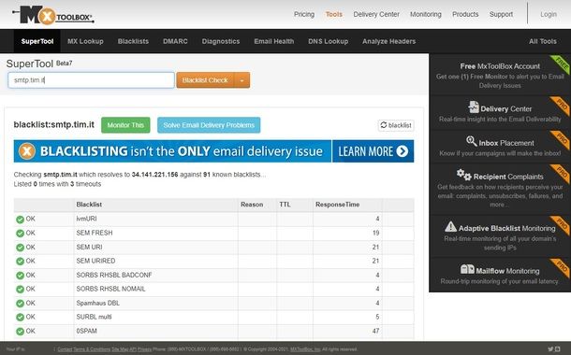
Task: Click the OK check icon for SURBL multi
Action: pos(20,318)
